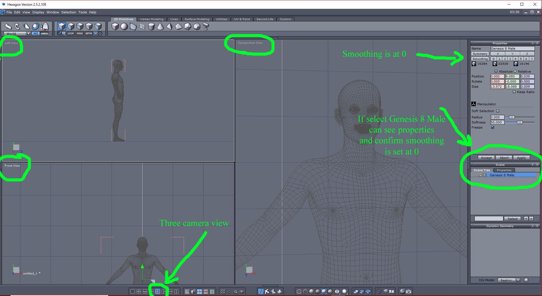Collapse the Properties panel arrow
Image resolution: width=542 pixels, height=296 pixels.
point(532,43)
